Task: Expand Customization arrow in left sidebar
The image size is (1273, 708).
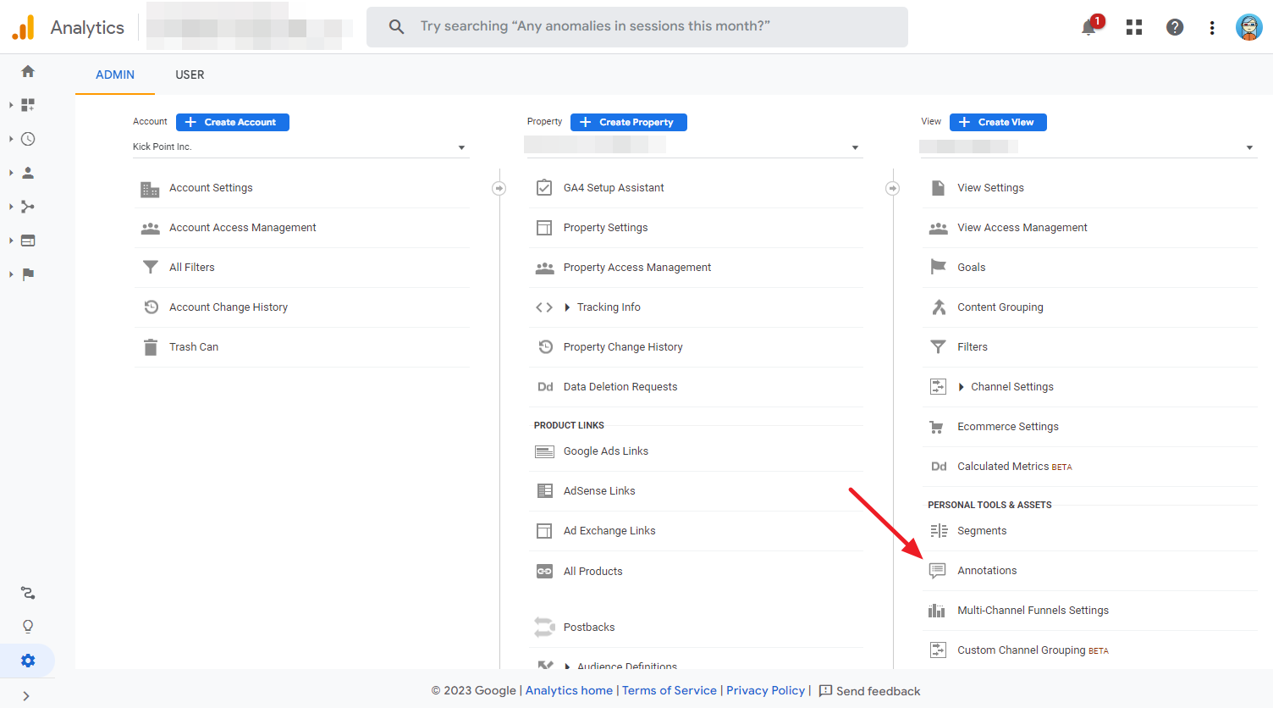Action: 11,105
